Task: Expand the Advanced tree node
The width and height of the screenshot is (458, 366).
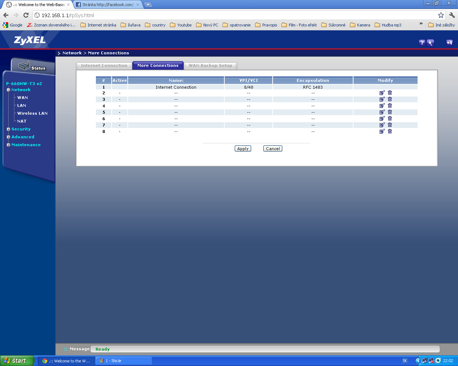Action: click(8, 137)
